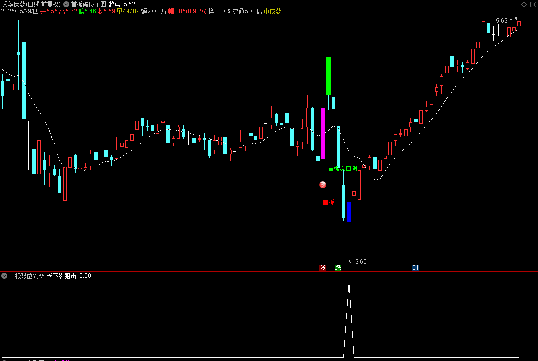Screen dimensions: 538x361
Task: Select the blue long-shadow candlestick
Action: point(349,212)
